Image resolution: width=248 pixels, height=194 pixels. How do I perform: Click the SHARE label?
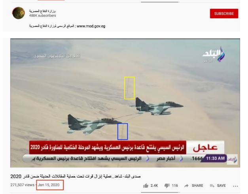[197, 186]
